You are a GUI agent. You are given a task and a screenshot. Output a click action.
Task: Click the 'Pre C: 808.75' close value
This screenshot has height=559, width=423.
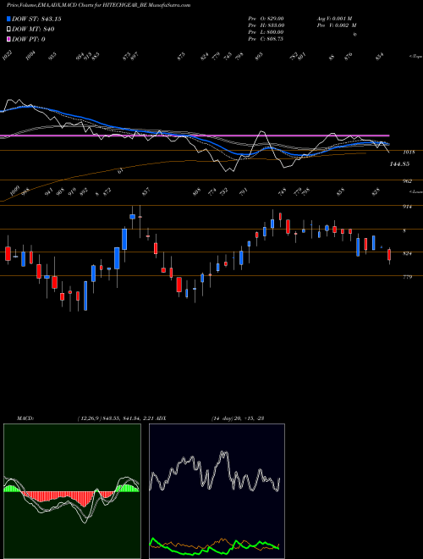click(266, 39)
